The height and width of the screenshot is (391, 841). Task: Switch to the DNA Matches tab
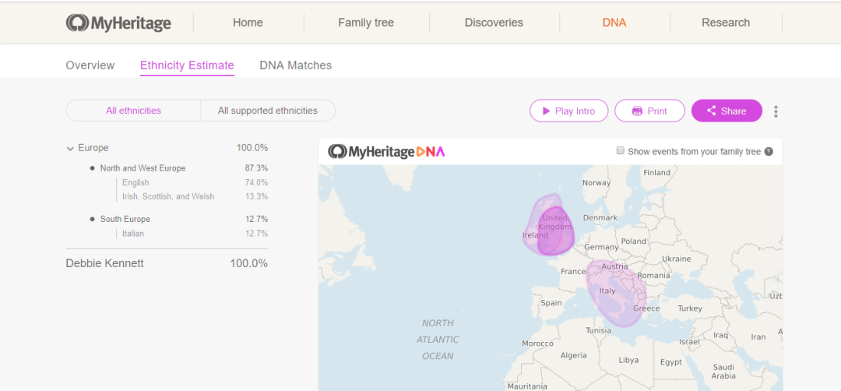(296, 65)
